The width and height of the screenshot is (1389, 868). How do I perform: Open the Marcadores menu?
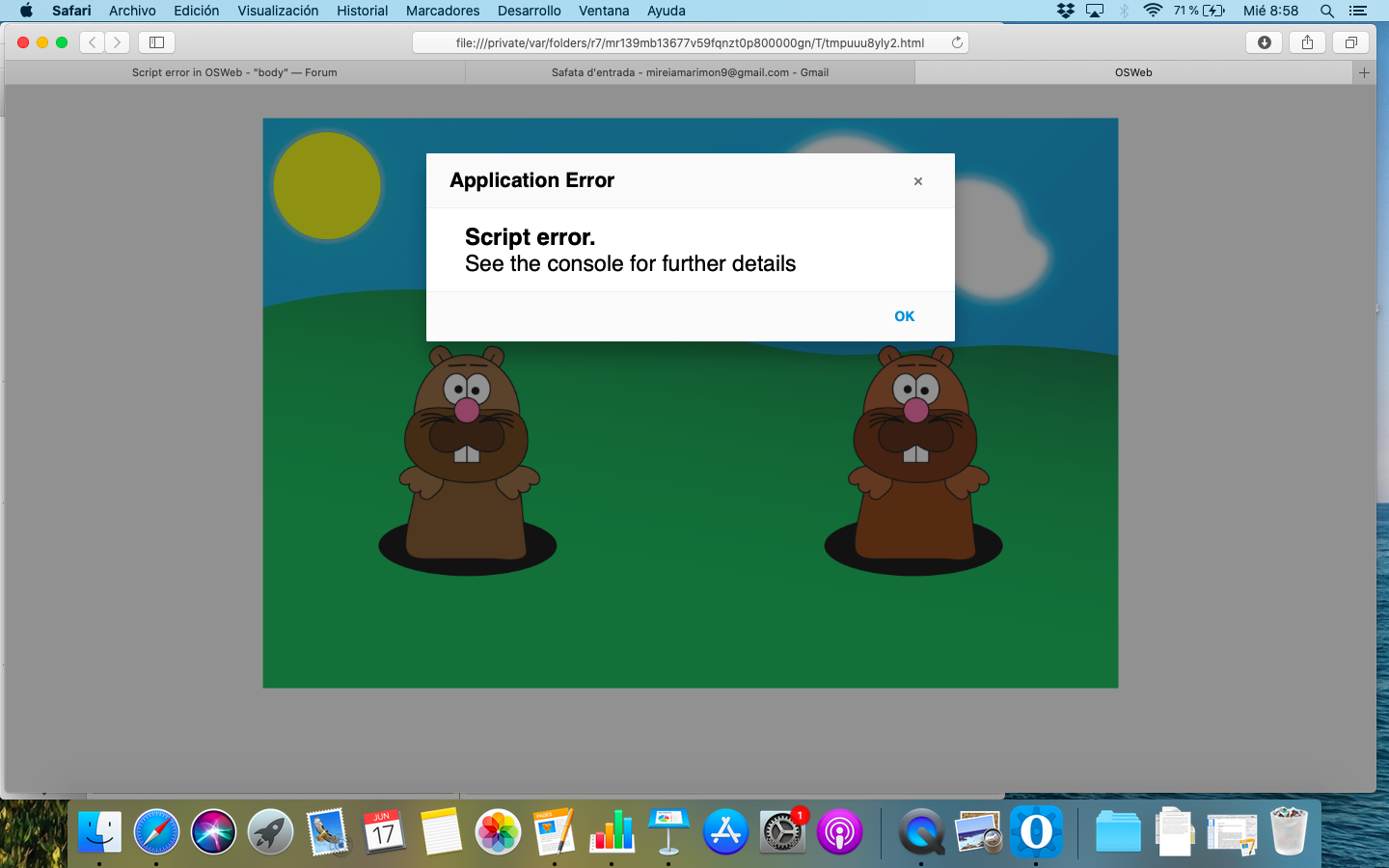click(x=443, y=11)
